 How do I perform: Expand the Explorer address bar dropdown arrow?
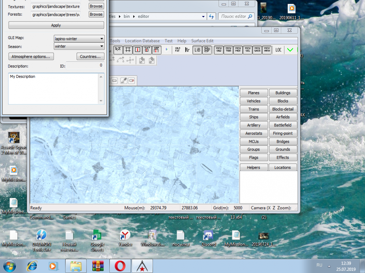pyautogui.click(x=203, y=16)
